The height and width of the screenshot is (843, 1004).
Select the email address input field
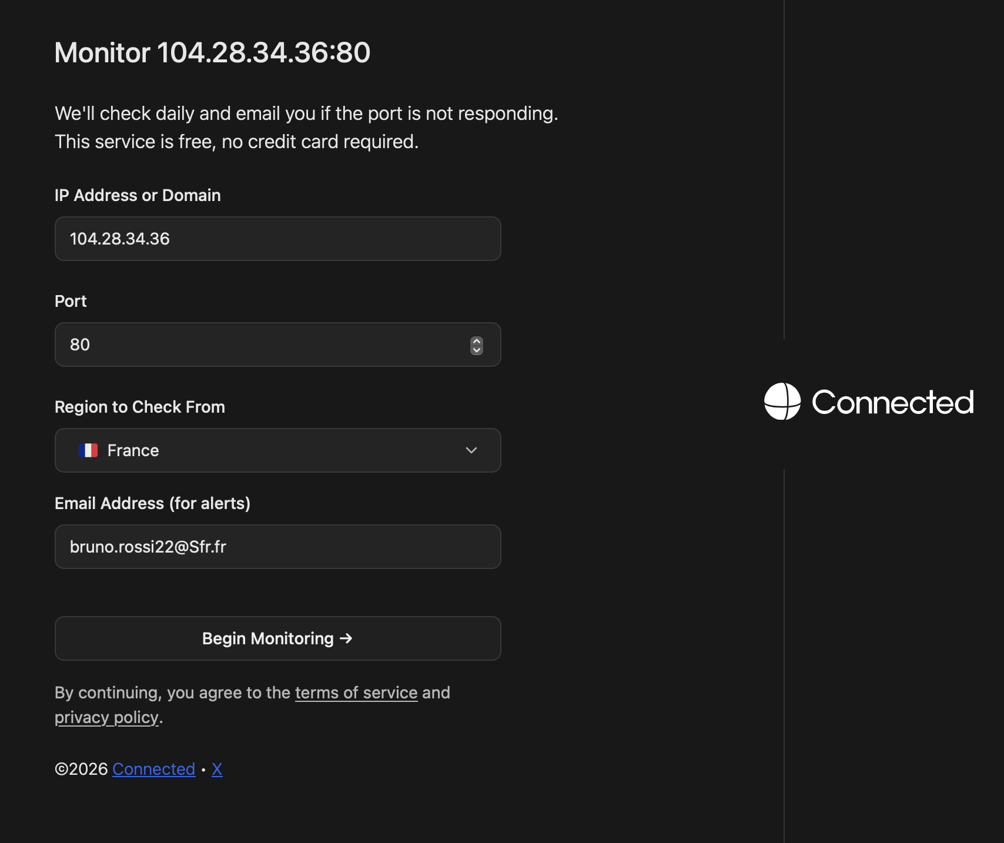point(277,547)
